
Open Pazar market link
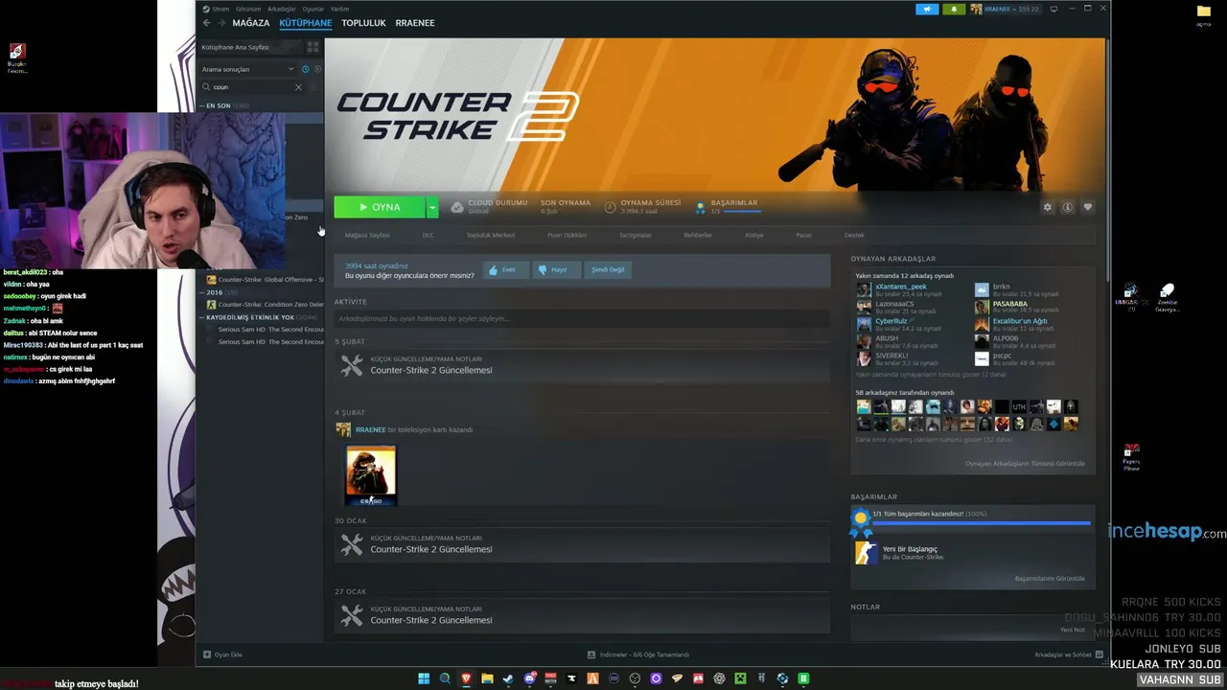804,235
